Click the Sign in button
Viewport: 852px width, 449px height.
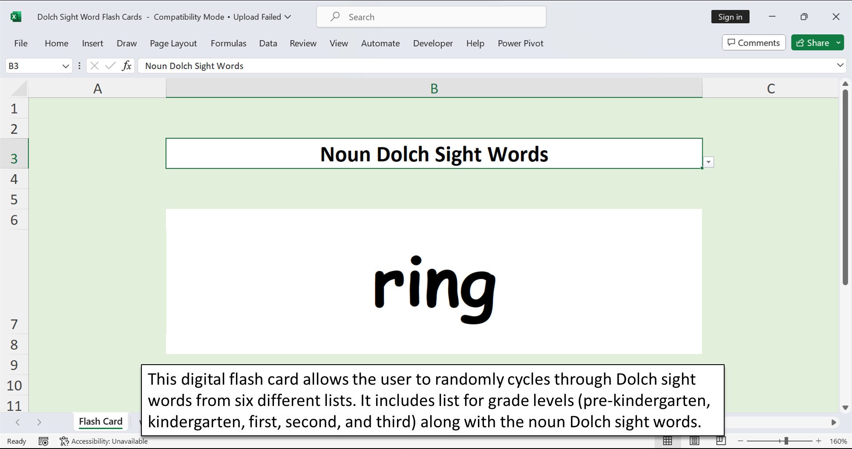[730, 17]
